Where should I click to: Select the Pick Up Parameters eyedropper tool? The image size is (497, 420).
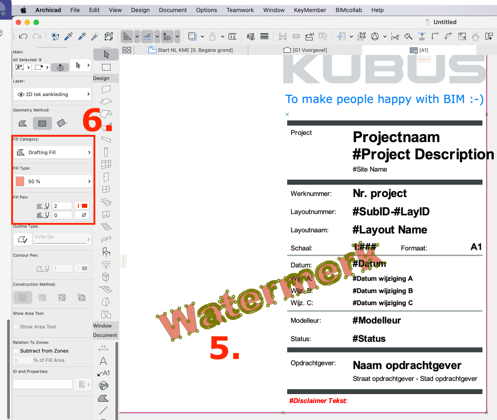[68, 36]
